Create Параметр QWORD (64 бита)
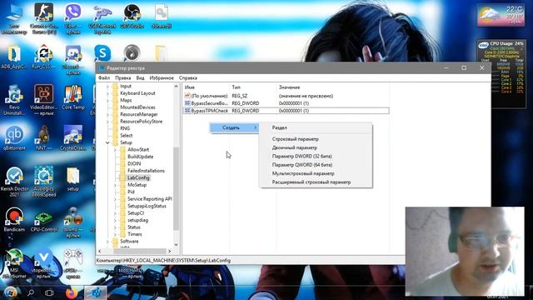533x300 pixels. (316, 165)
